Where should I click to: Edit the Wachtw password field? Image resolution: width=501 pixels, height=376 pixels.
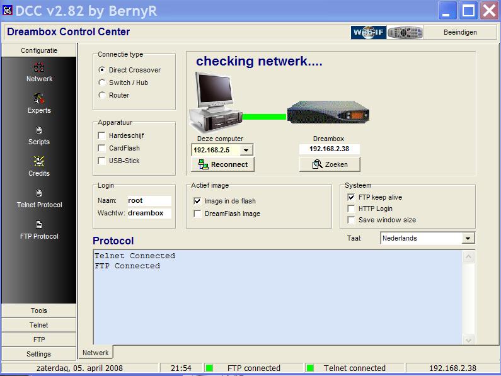[149, 213]
